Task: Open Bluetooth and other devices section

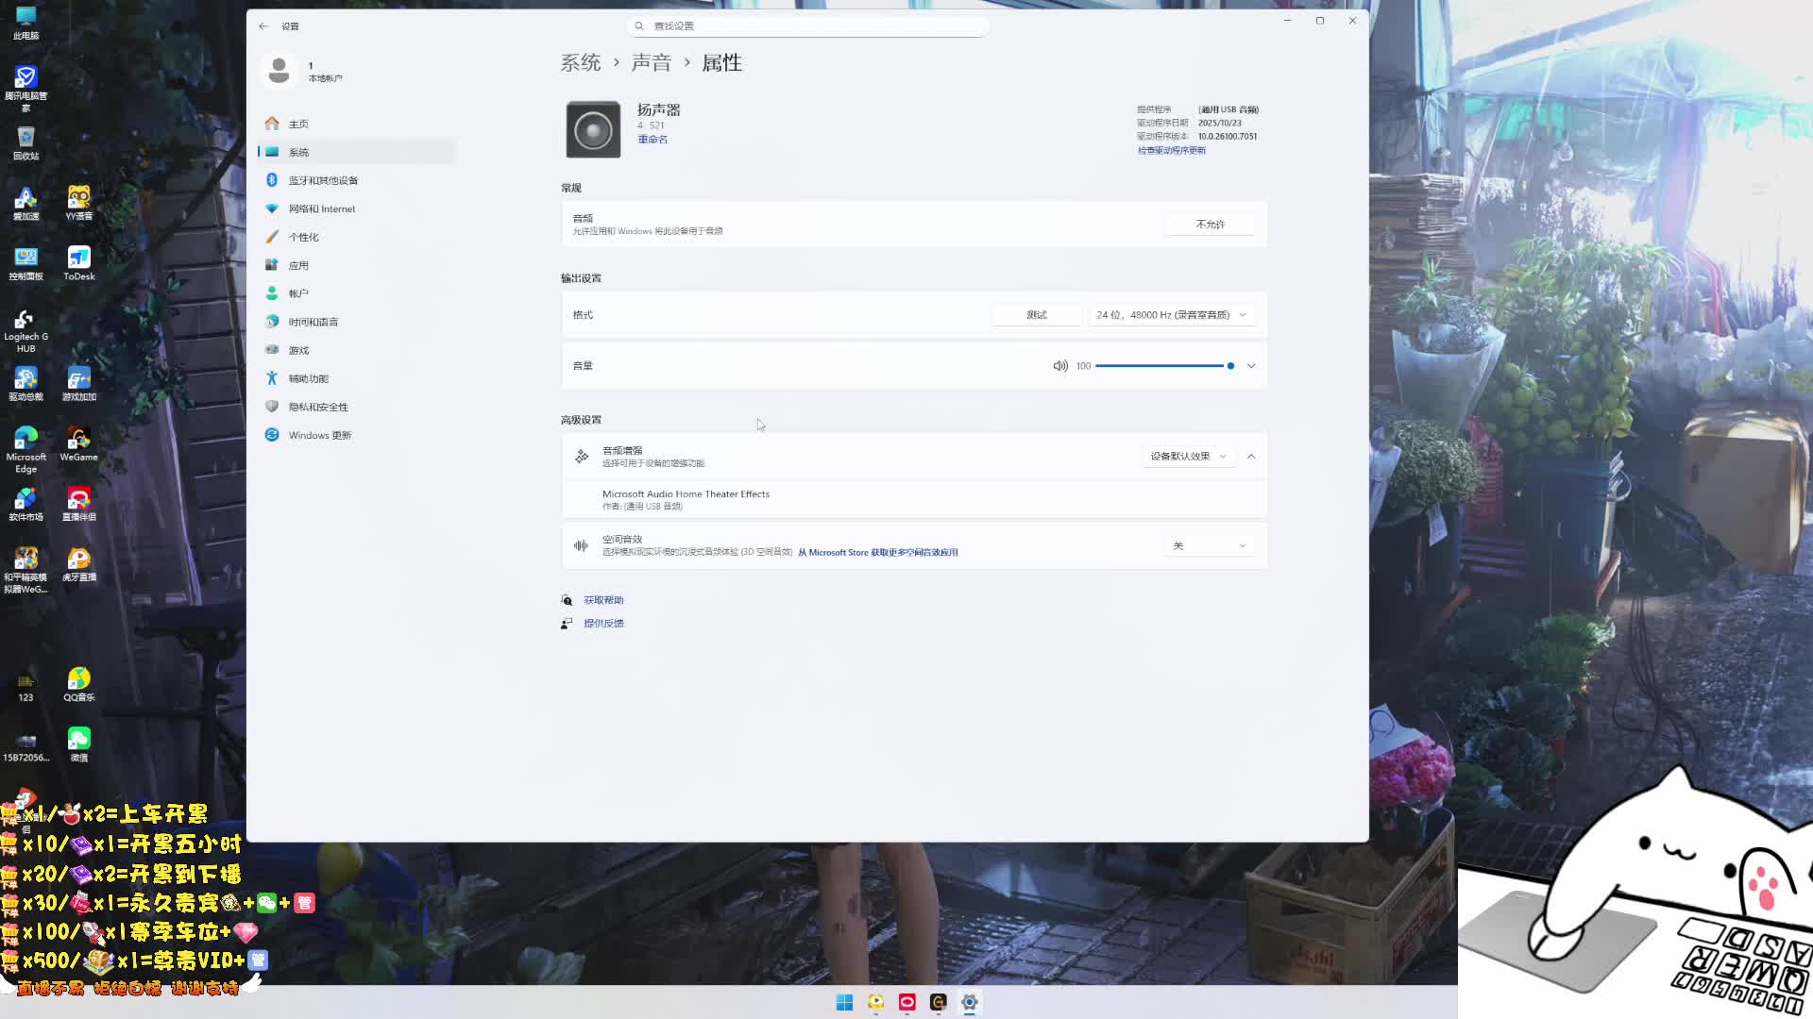Action: pos(323,180)
